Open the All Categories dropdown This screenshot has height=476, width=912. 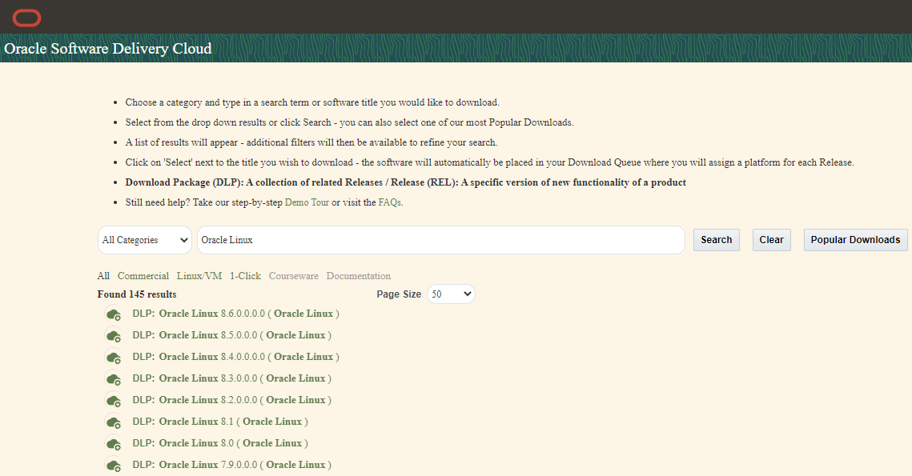coord(144,239)
